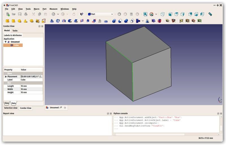Click the Fit All view icon
This screenshot has width=226, height=146.
(145, 14)
